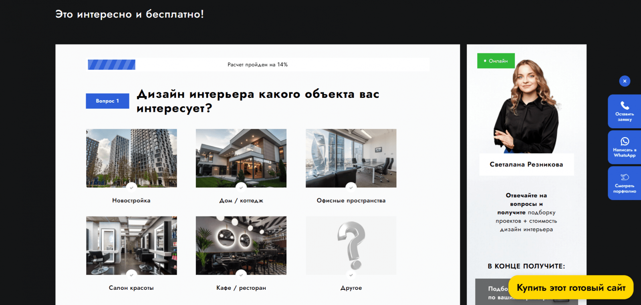Tick the Другое checkmark circle
641x305 pixels.
point(351,275)
